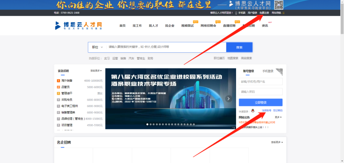
Task: Open the 职位精历 link below search
Action: [219, 58]
